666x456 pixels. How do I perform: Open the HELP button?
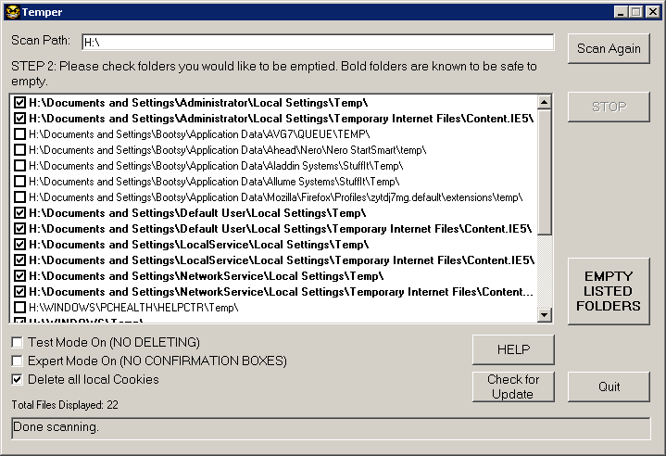[x=513, y=349]
